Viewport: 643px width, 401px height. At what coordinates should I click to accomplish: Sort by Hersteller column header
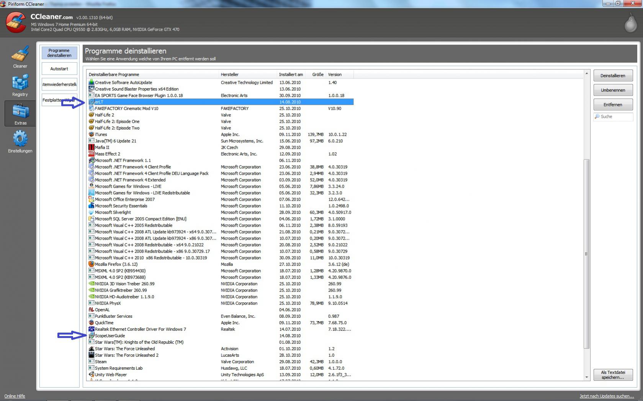click(x=248, y=75)
